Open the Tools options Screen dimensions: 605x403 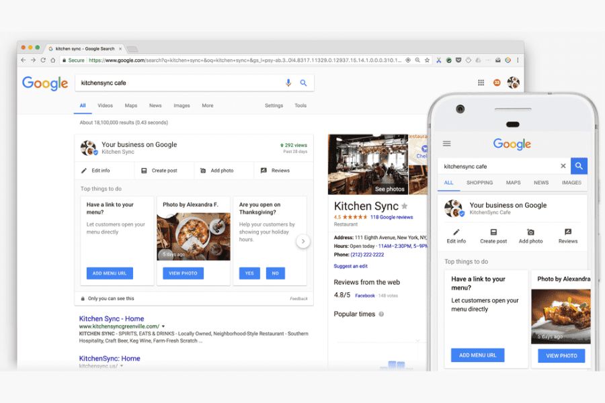point(300,105)
